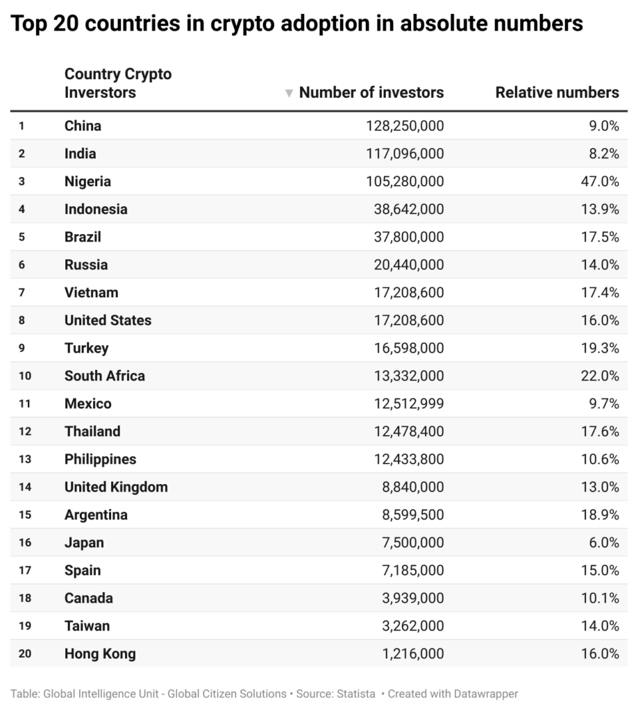The width and height of the screenshot is (638, 711).
Task: Click Vietnam's 17.4% value
Action: click(x=600, y=292)
